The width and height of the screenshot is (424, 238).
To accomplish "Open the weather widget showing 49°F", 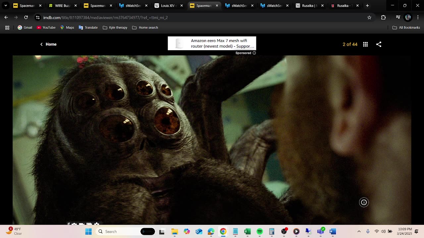I will (14, 231).
